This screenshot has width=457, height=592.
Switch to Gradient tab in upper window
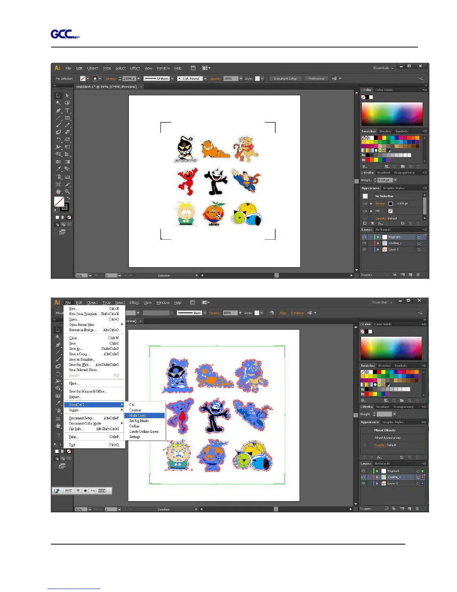pyautogui.click(x=383, y=173)
